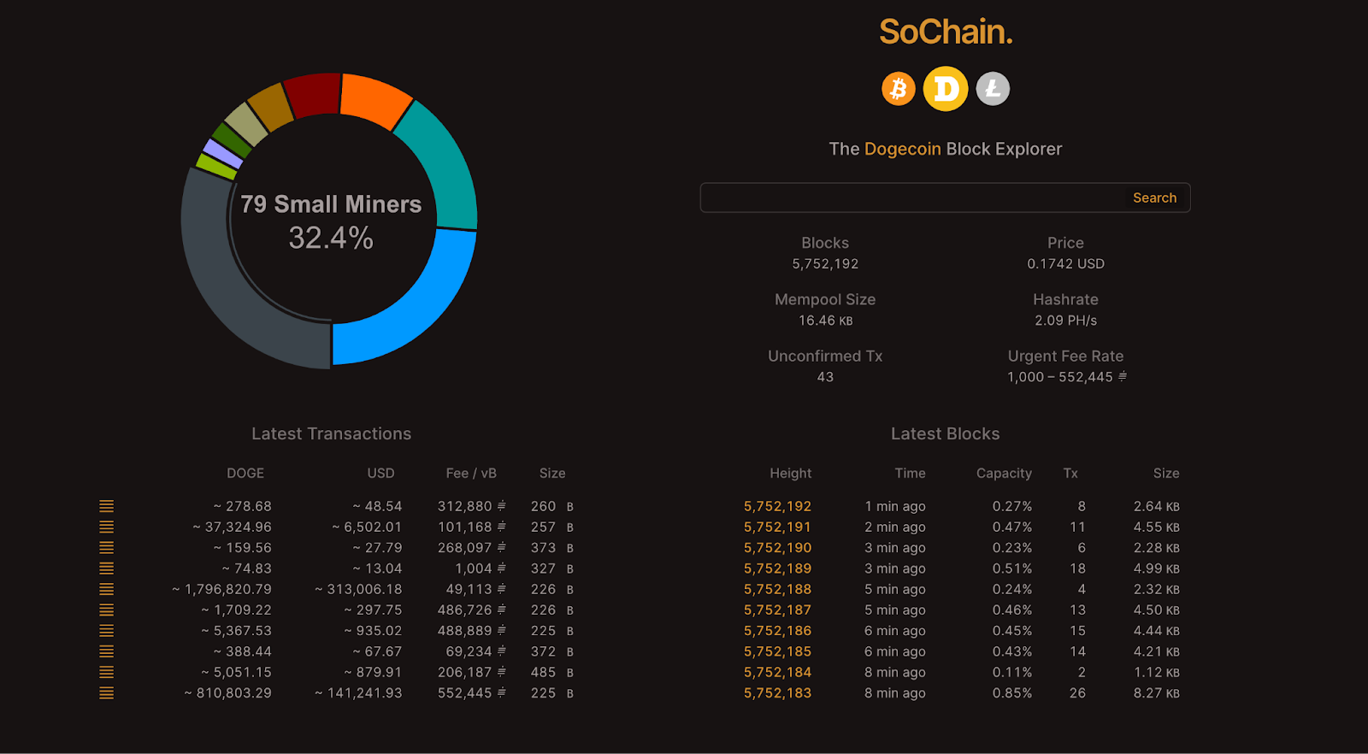Click the Mempool Size value 16.46 KB
Viewport: 1368px width, 754px height.
[825, 321]
